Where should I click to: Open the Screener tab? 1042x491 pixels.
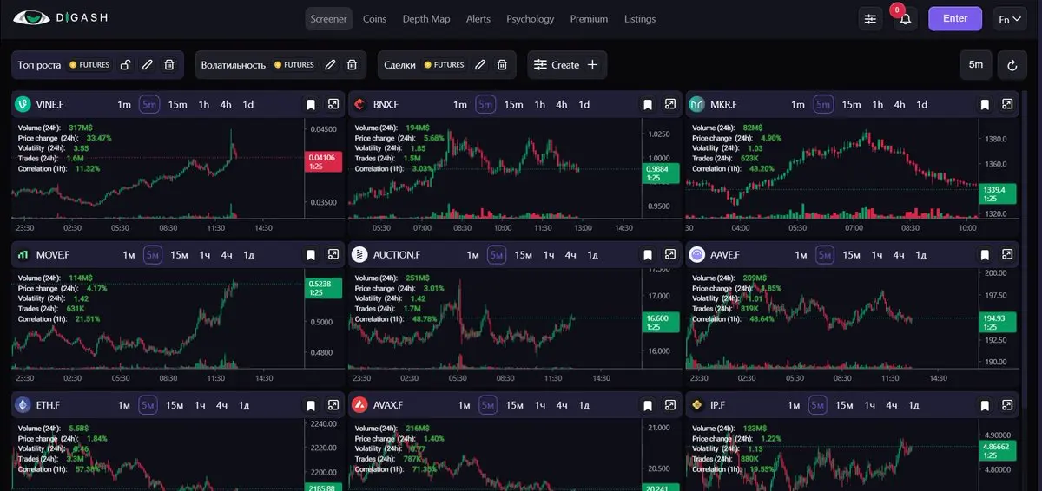329,19
